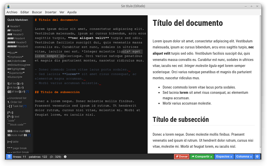Viewport: 268px width, 166px height.
Task: Insert Order list item
Action: pos(15,102)
